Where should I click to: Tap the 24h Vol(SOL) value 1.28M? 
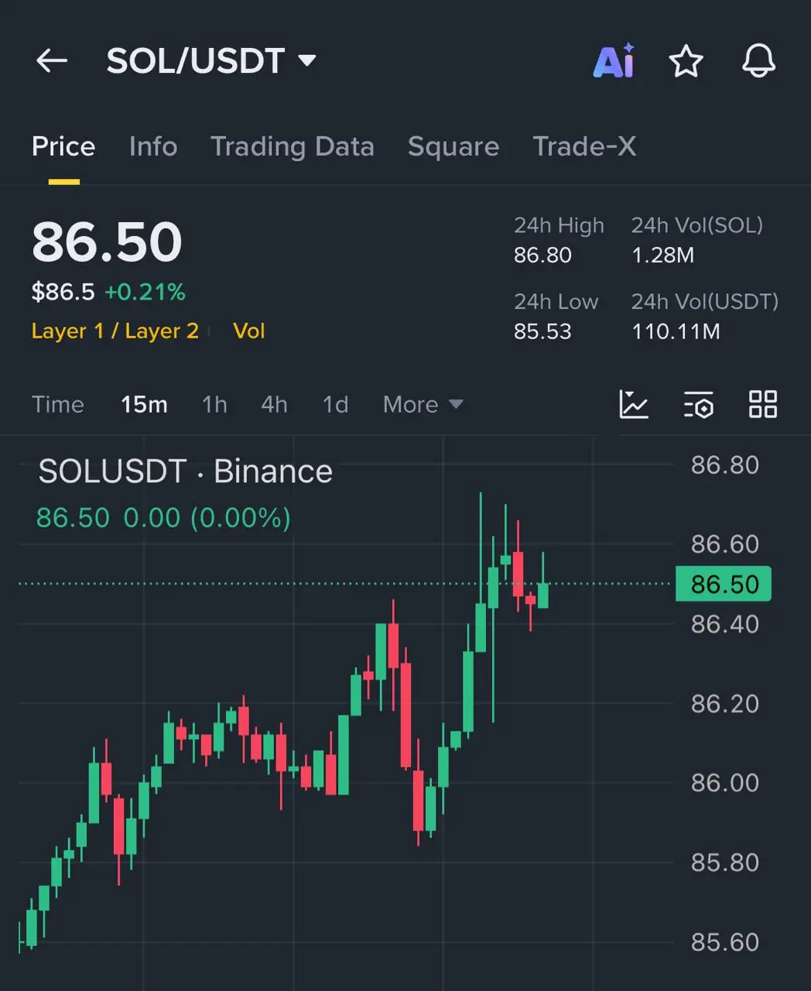[x=662, y=255]
